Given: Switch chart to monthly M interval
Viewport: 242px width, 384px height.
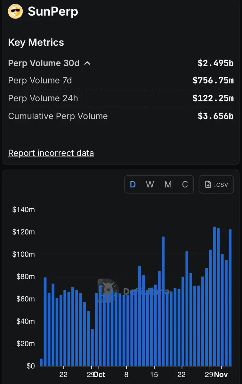Looking at the screenshot, I should (168, 184).
